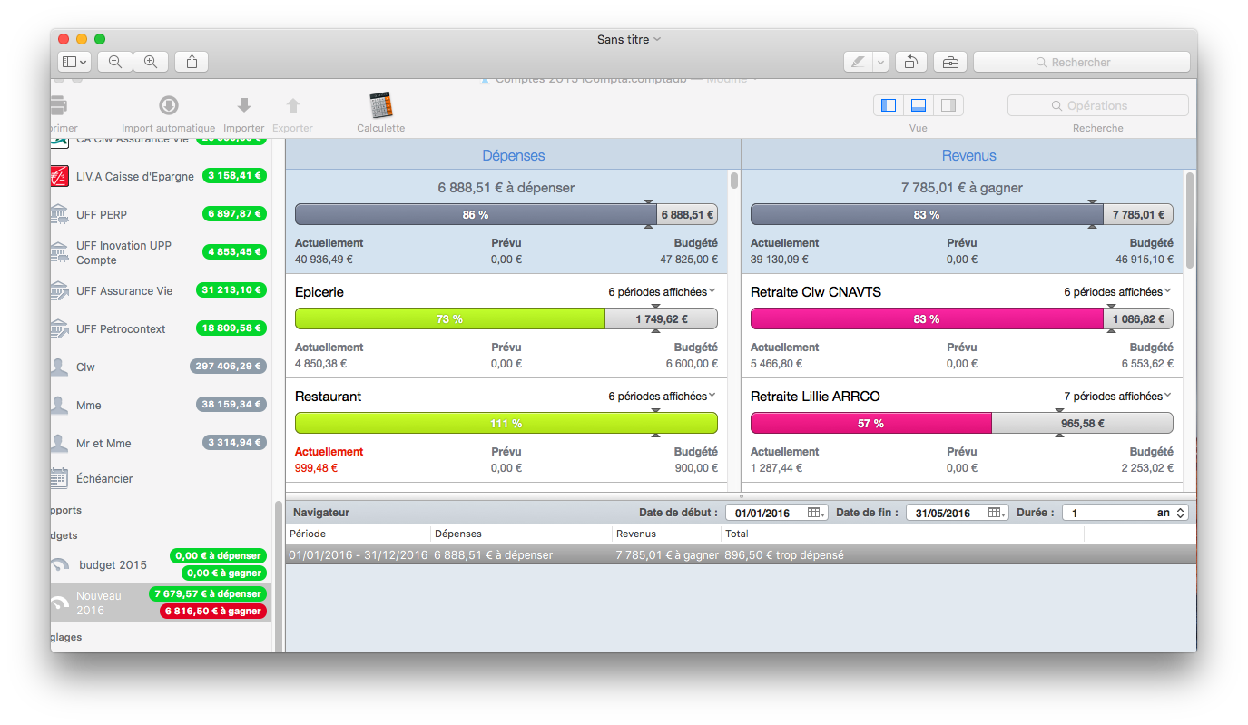Open the Durée unit dropdown
Viewport: 1248px width, 725px height.
click(x=1169, y=513)
